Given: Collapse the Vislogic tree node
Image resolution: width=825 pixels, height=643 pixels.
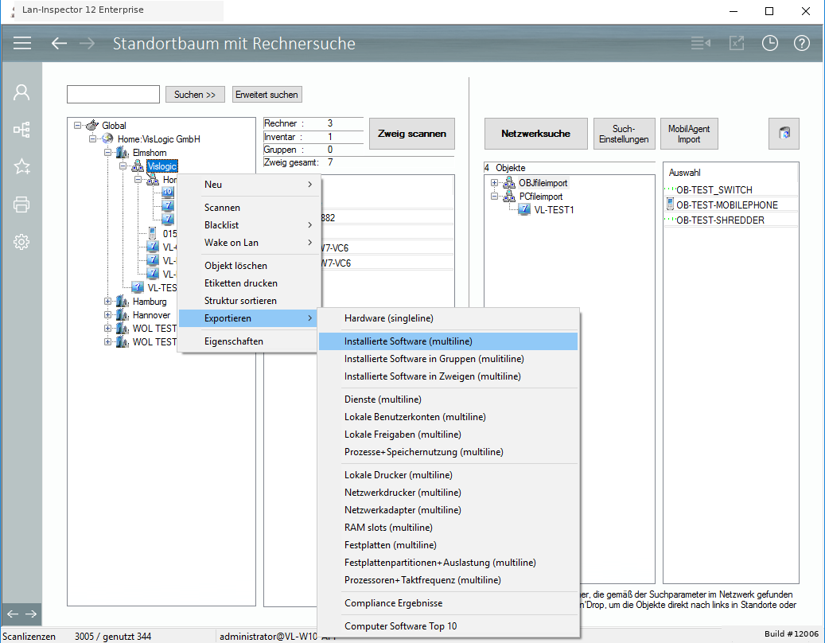Looking at the screenshot, I should (123, 166).
